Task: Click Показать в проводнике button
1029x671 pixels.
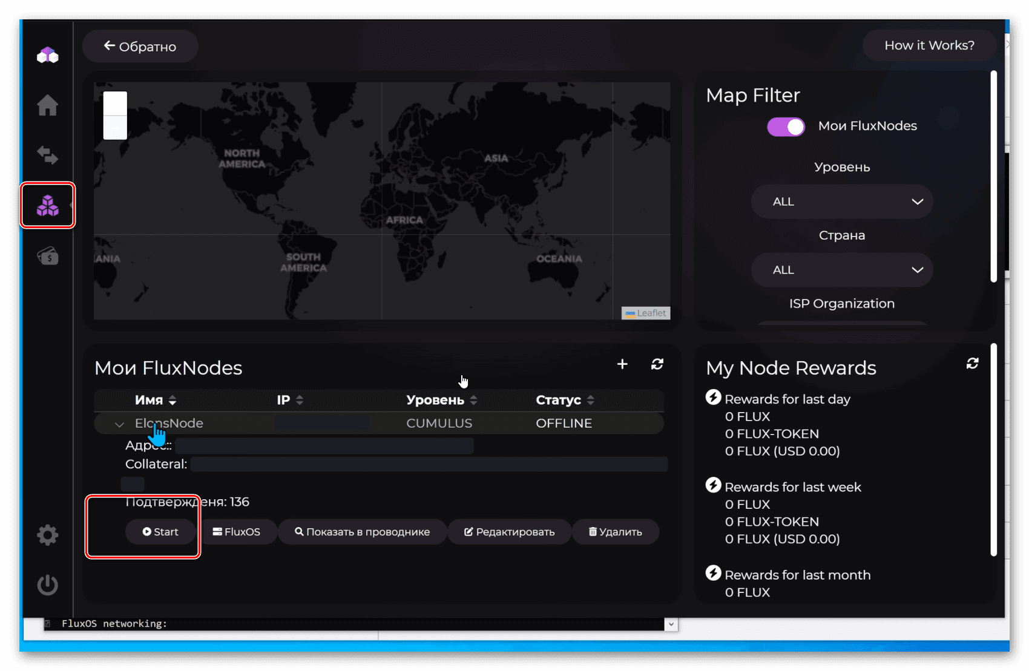Action: tap(362, 532)
